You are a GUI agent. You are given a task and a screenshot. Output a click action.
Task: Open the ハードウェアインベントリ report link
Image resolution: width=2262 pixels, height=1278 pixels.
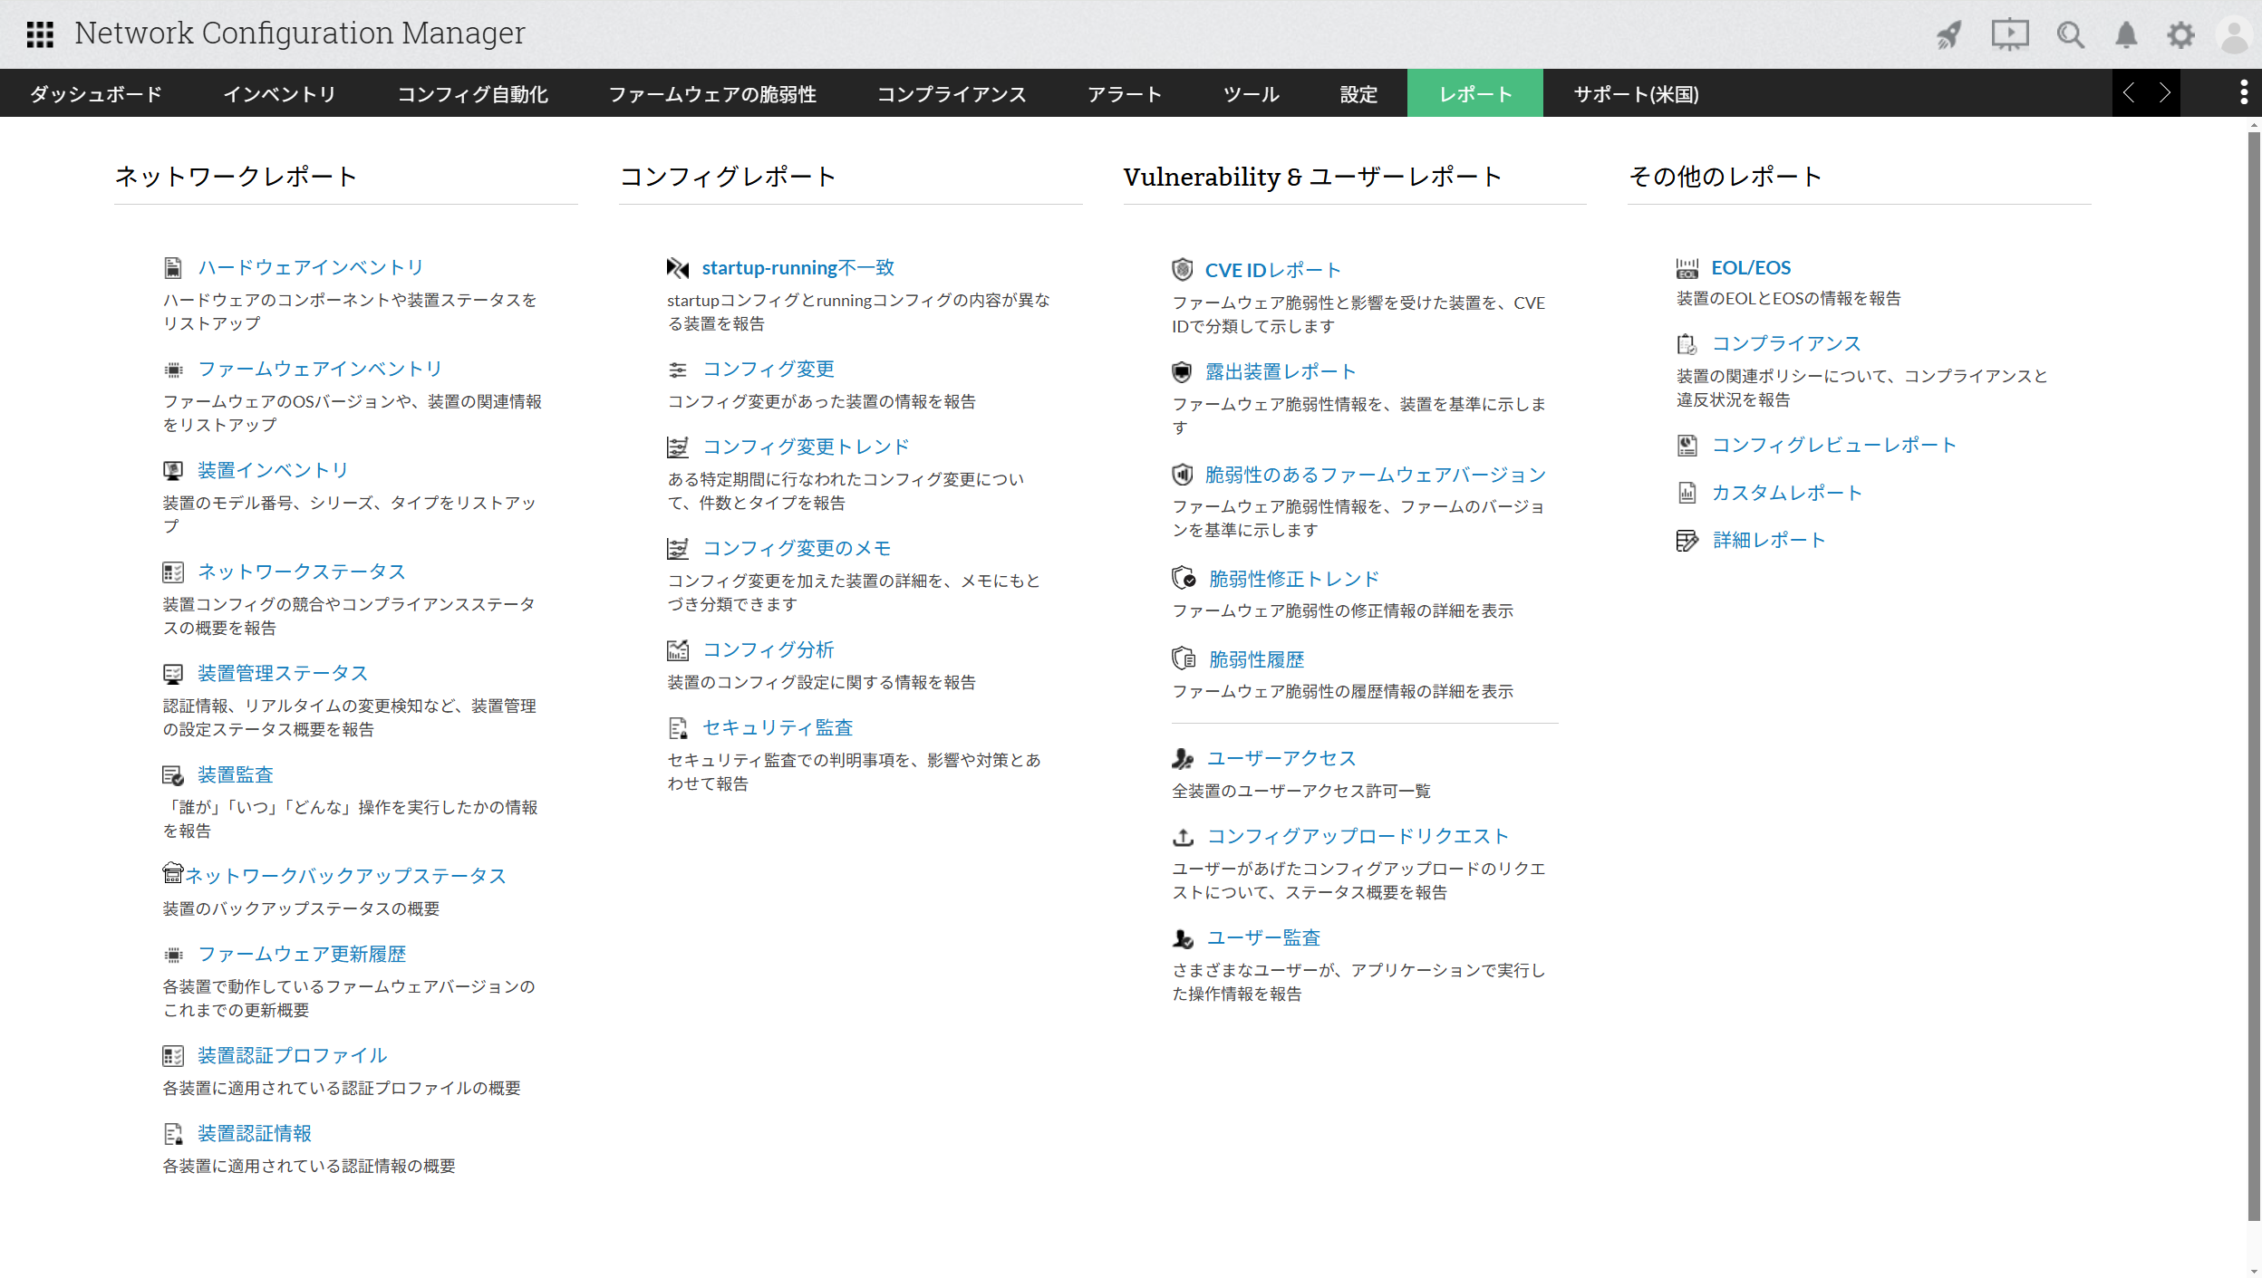pyautogui.click(x=311, y=268)
